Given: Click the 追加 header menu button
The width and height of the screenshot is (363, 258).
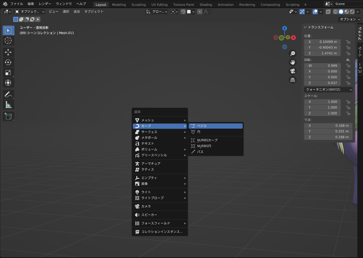Looking at the screenshot, I should 77,12.
